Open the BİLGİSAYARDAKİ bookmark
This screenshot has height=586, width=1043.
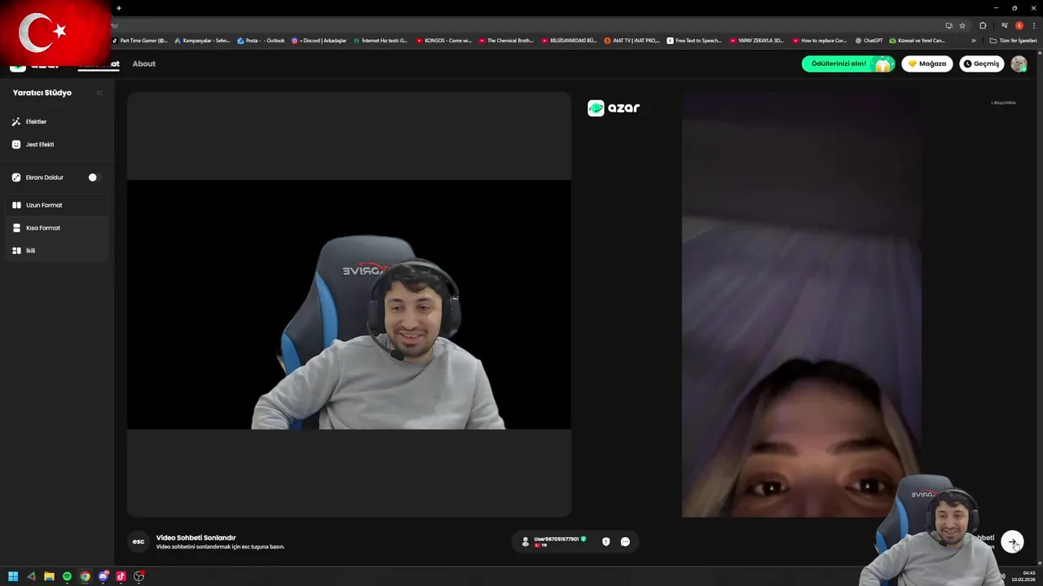pos(569,41)
